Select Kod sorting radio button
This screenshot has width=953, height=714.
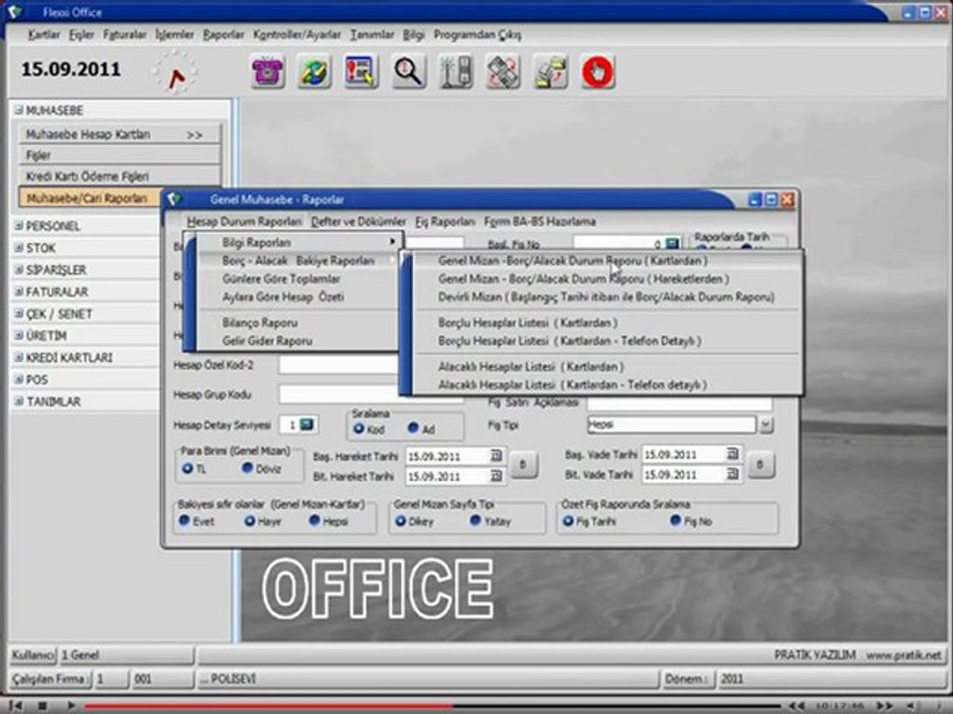(358, 428)
